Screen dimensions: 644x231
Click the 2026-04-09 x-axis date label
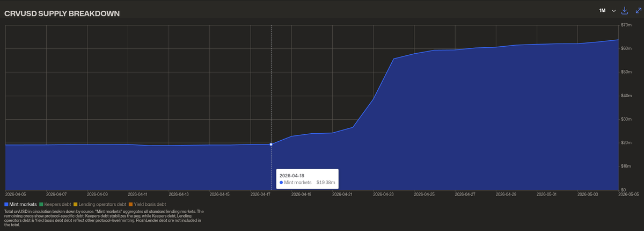tap(97, 194)
